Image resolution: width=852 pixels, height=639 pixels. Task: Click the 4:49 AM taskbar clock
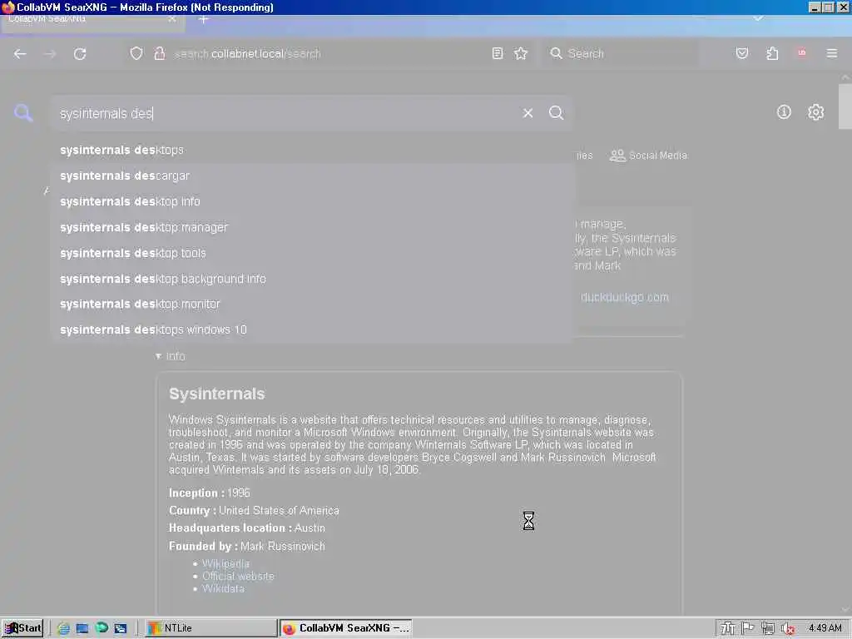click(825, 628)
